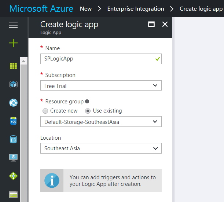Screen dimensions: 224x202
Task: Open the SQL databases sidebar icon
Action: click(x=13, y=121)
